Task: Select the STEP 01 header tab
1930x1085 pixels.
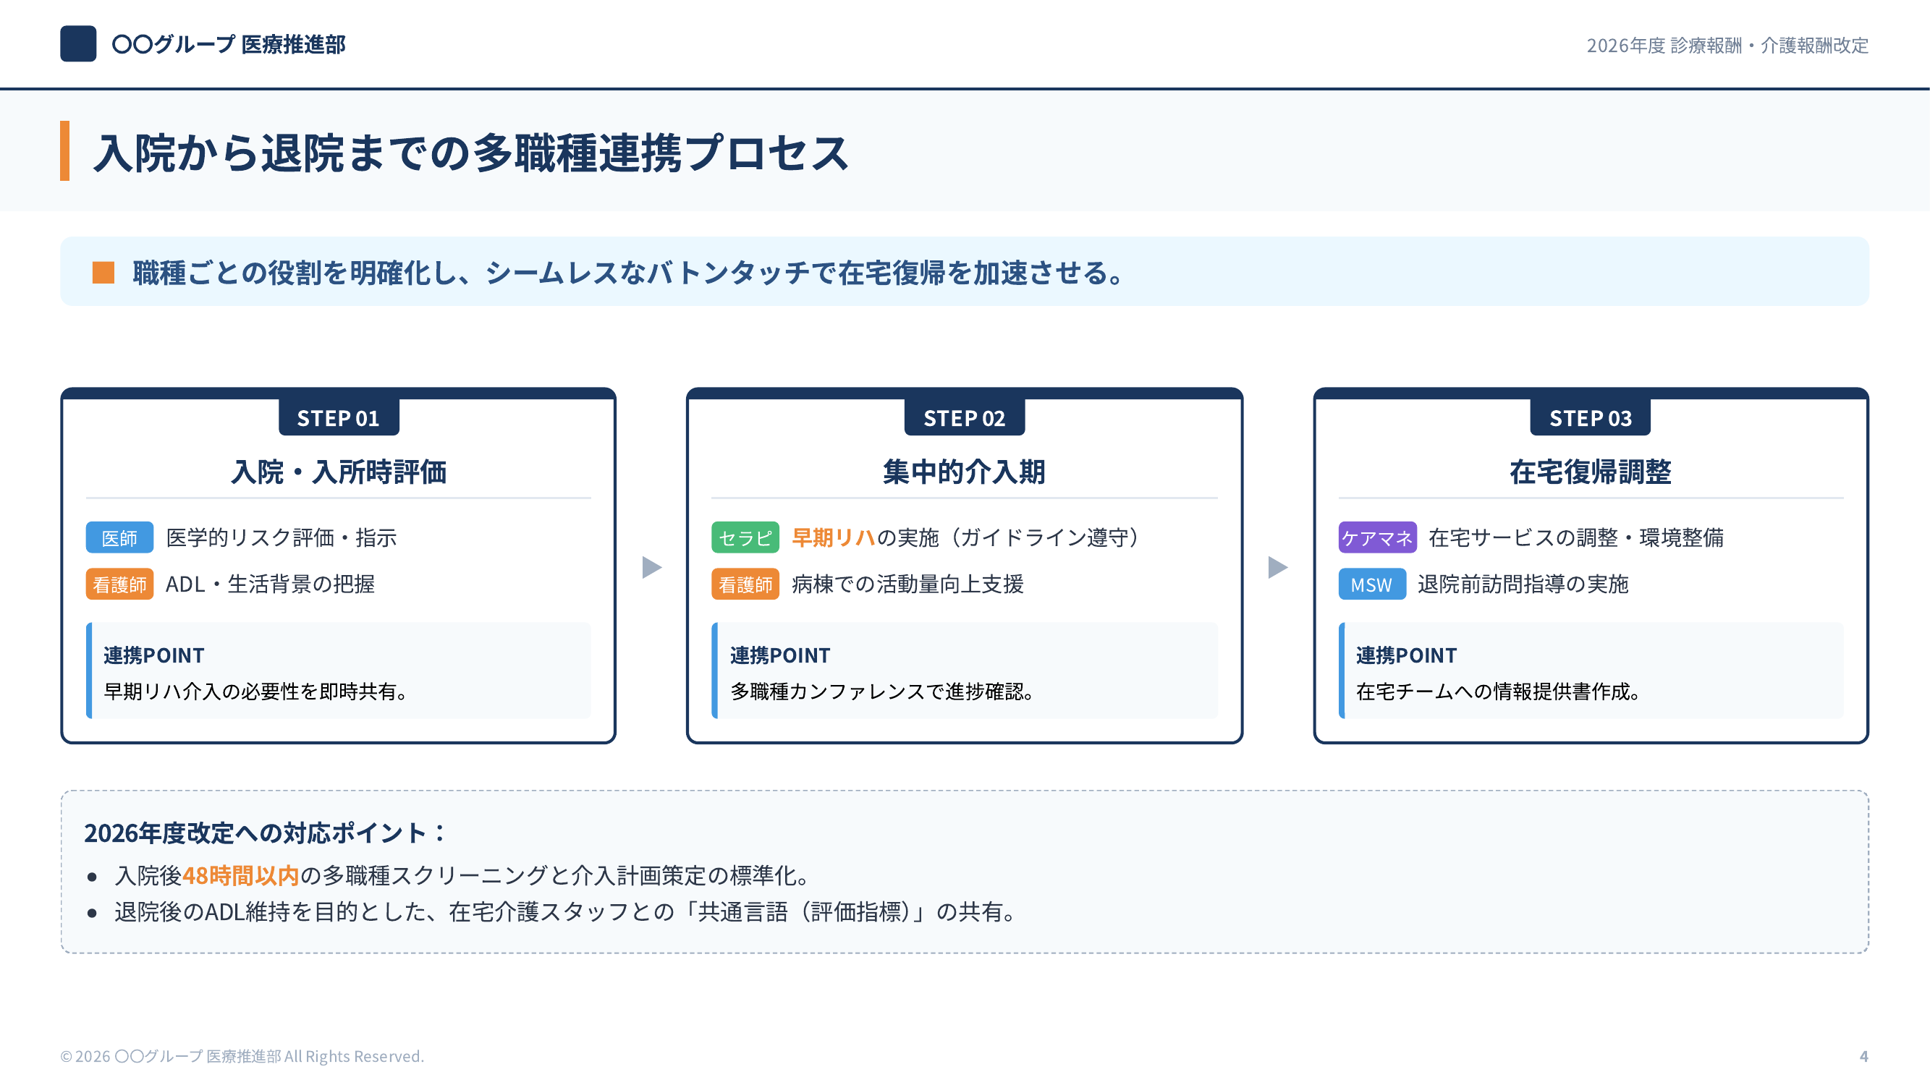Action: coord(339,418)
